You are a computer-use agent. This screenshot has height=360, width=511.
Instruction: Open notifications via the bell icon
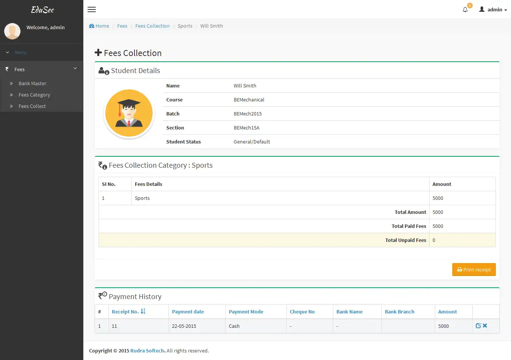click(465, 9)
